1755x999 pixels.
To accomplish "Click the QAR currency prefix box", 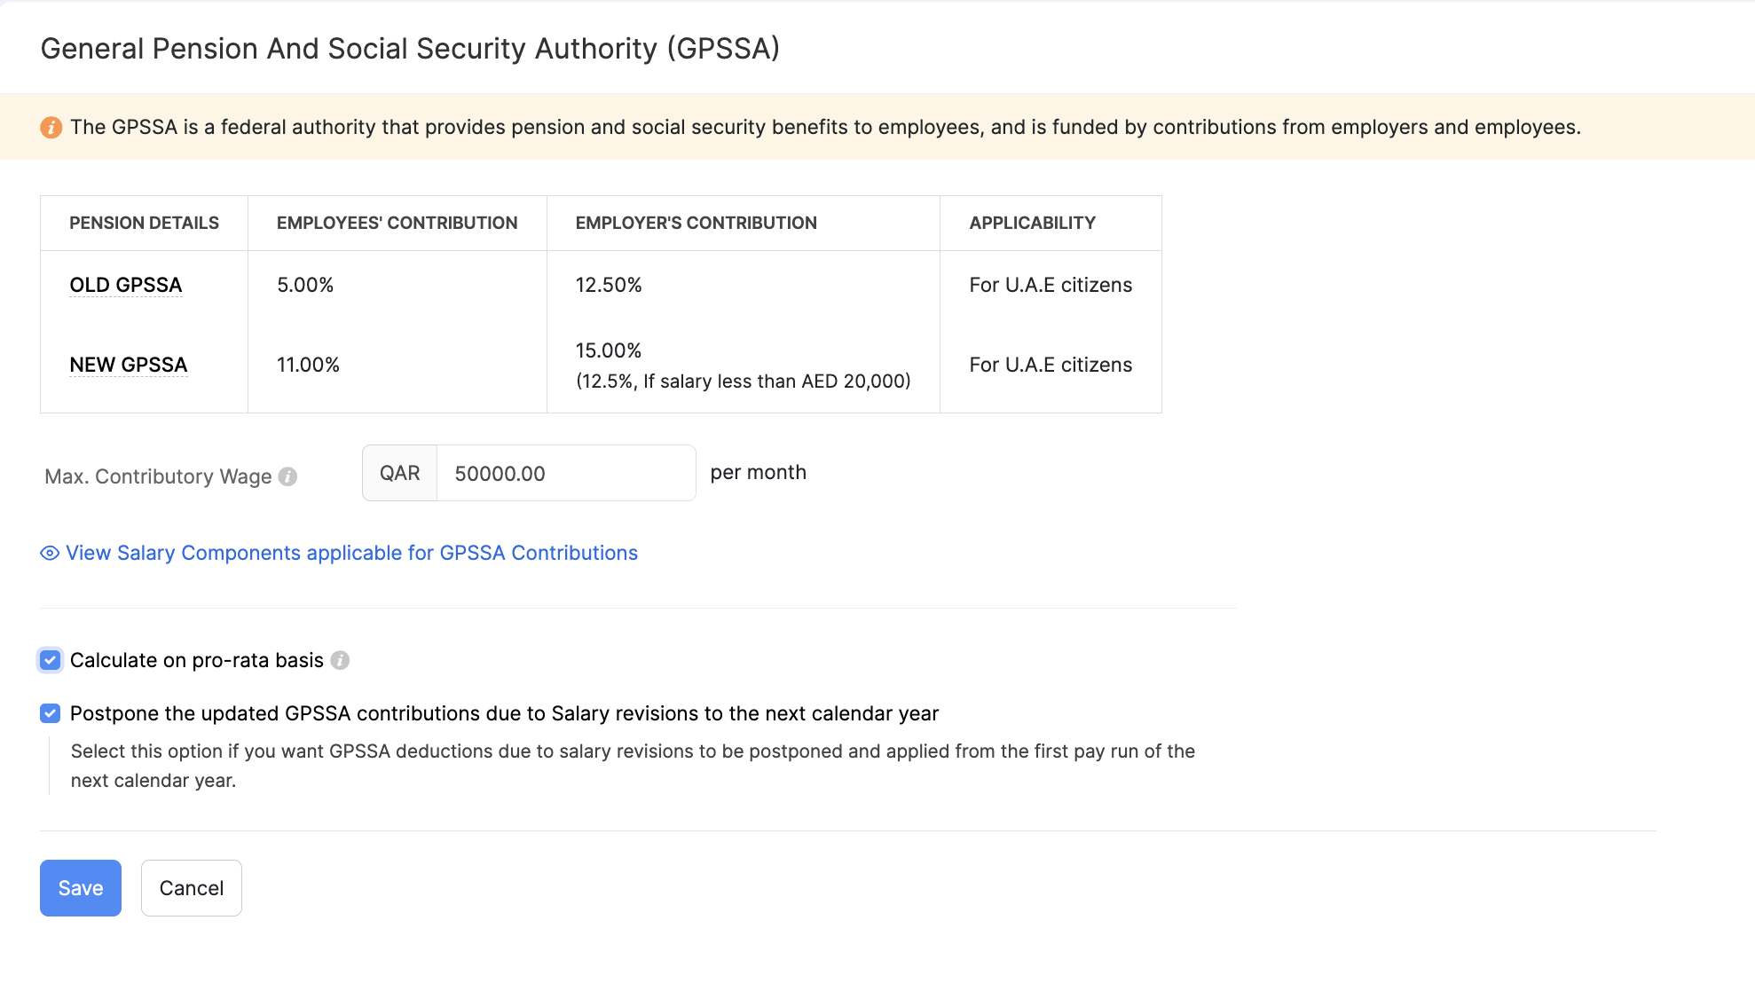I will 399,473.
